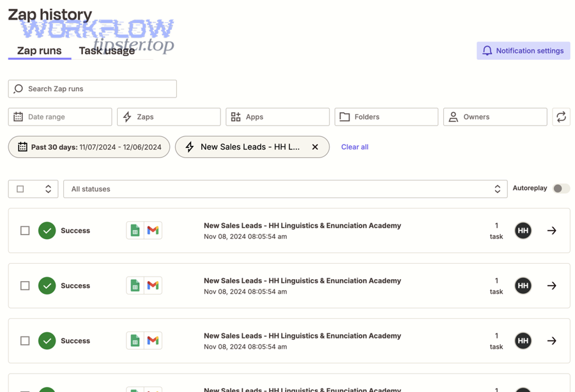Image resolution: width=575 pixels, height=392 pixels.
Task: Expand the bulk selection options arrows
Action: tap(48, 189)
